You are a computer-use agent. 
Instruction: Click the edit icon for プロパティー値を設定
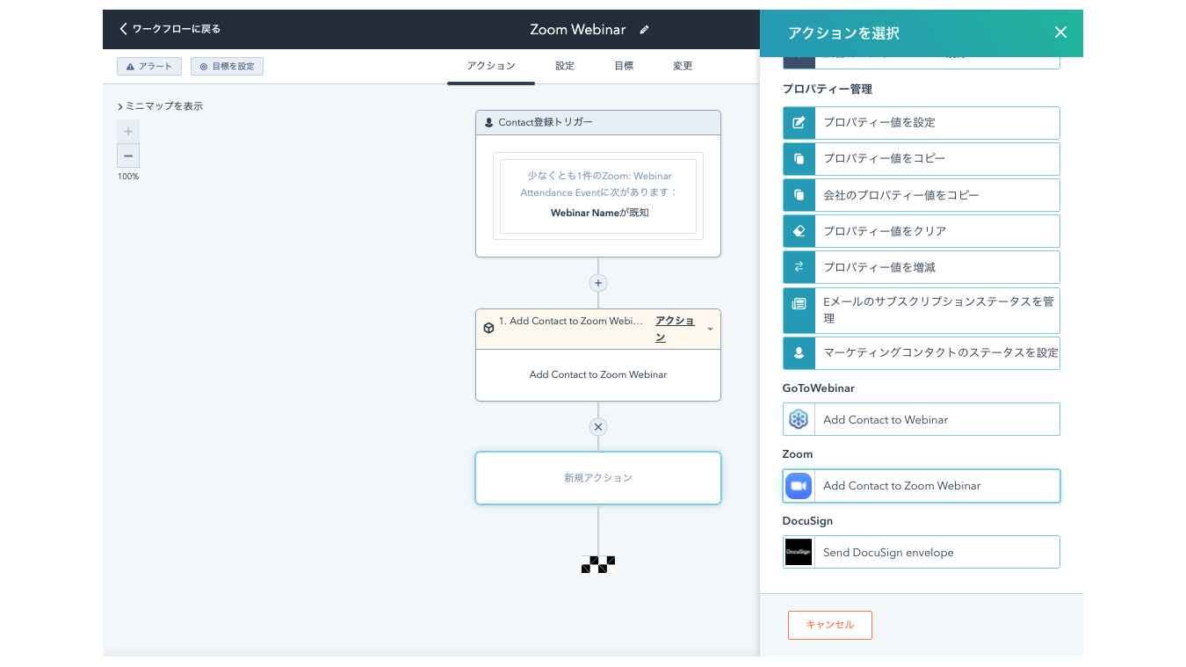coord(799,123)
